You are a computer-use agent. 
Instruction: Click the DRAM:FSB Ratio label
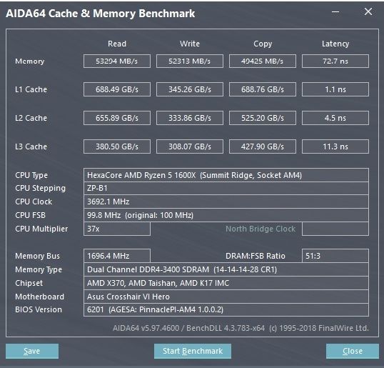pos(256,256)
